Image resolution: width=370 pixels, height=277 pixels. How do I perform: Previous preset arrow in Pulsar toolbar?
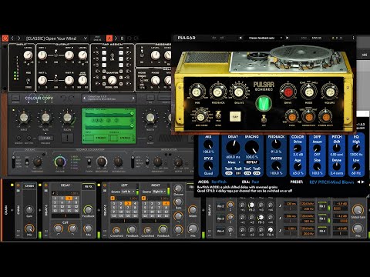[240, 38]
